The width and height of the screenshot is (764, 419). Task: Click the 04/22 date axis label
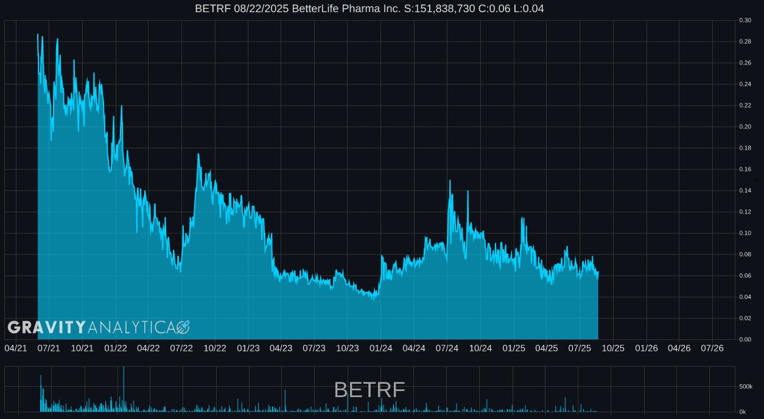click(149, 348)
